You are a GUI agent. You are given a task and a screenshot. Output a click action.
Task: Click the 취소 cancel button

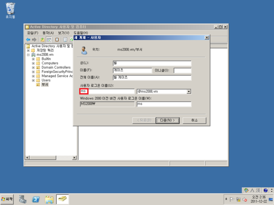194,120
